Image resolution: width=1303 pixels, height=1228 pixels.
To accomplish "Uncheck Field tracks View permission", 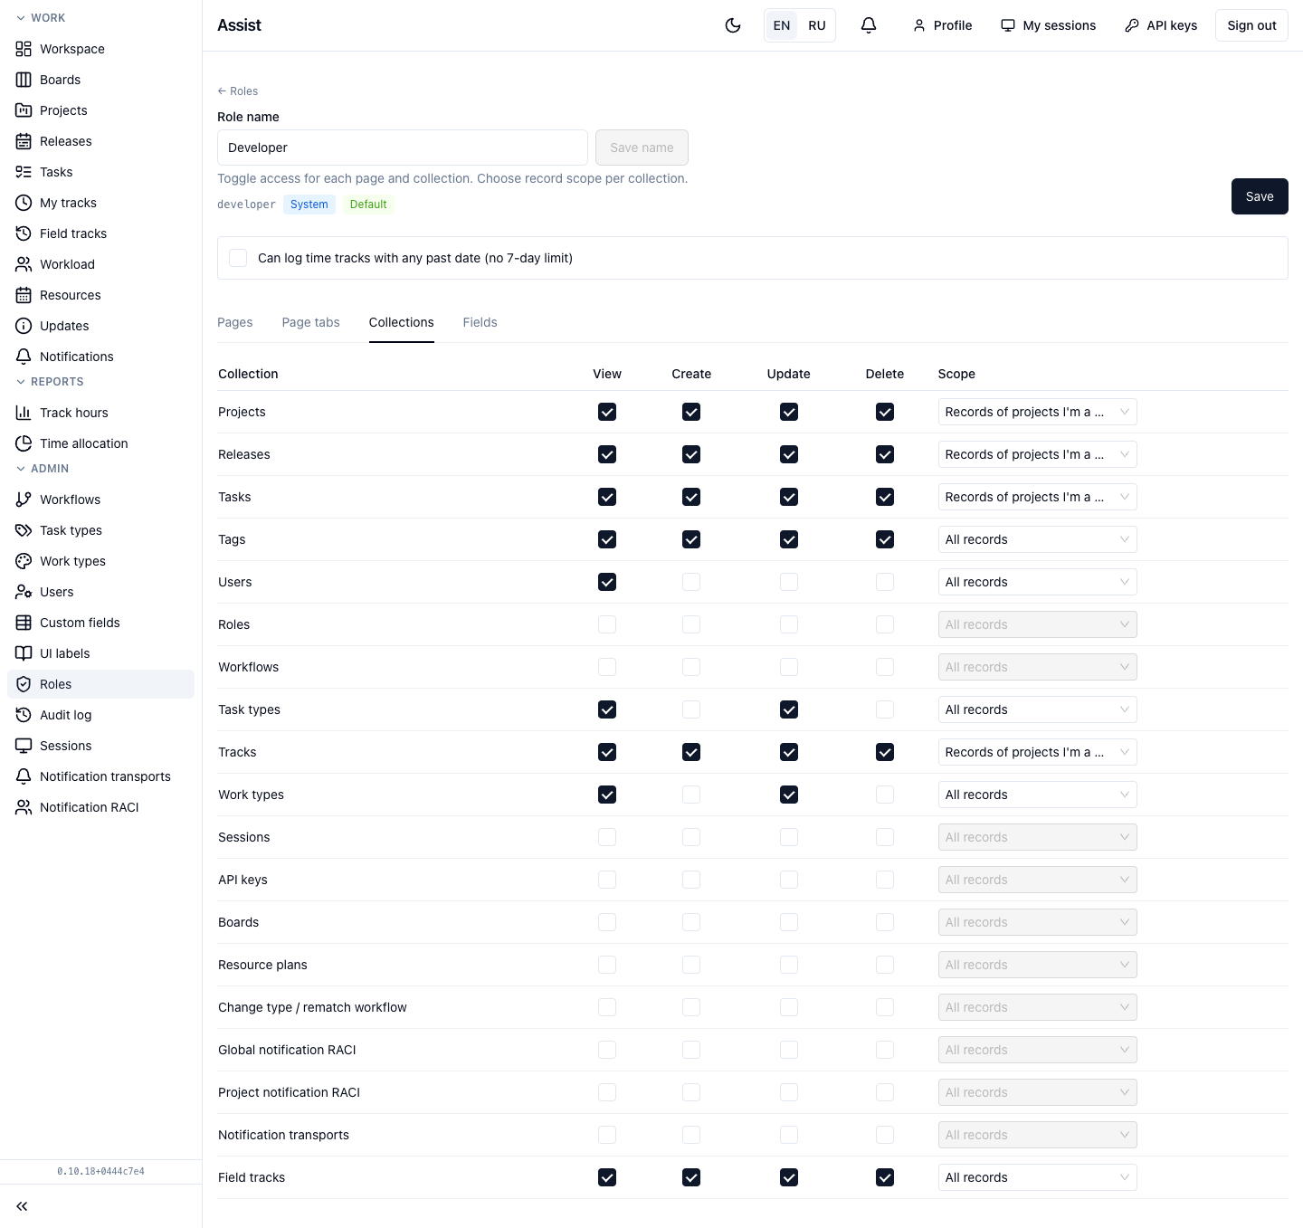I will [607, 1177].
